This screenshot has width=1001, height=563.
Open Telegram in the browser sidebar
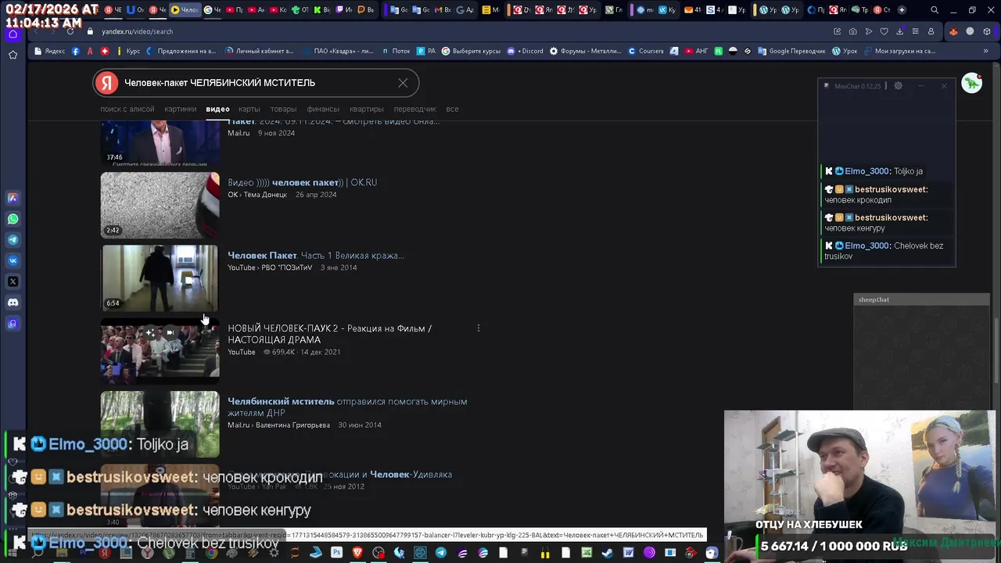(x=13, y=240)
